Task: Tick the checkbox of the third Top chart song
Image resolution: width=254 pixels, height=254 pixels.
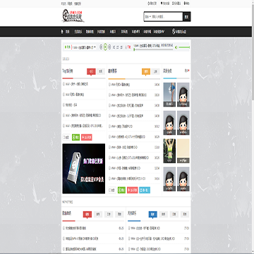Action: tap(64, 104)
